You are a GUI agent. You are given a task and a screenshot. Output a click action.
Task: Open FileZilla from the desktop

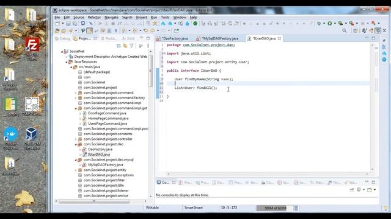click(32, 49)
